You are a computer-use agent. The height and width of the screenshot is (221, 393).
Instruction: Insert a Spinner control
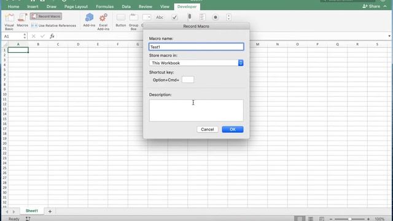(228, 17)
